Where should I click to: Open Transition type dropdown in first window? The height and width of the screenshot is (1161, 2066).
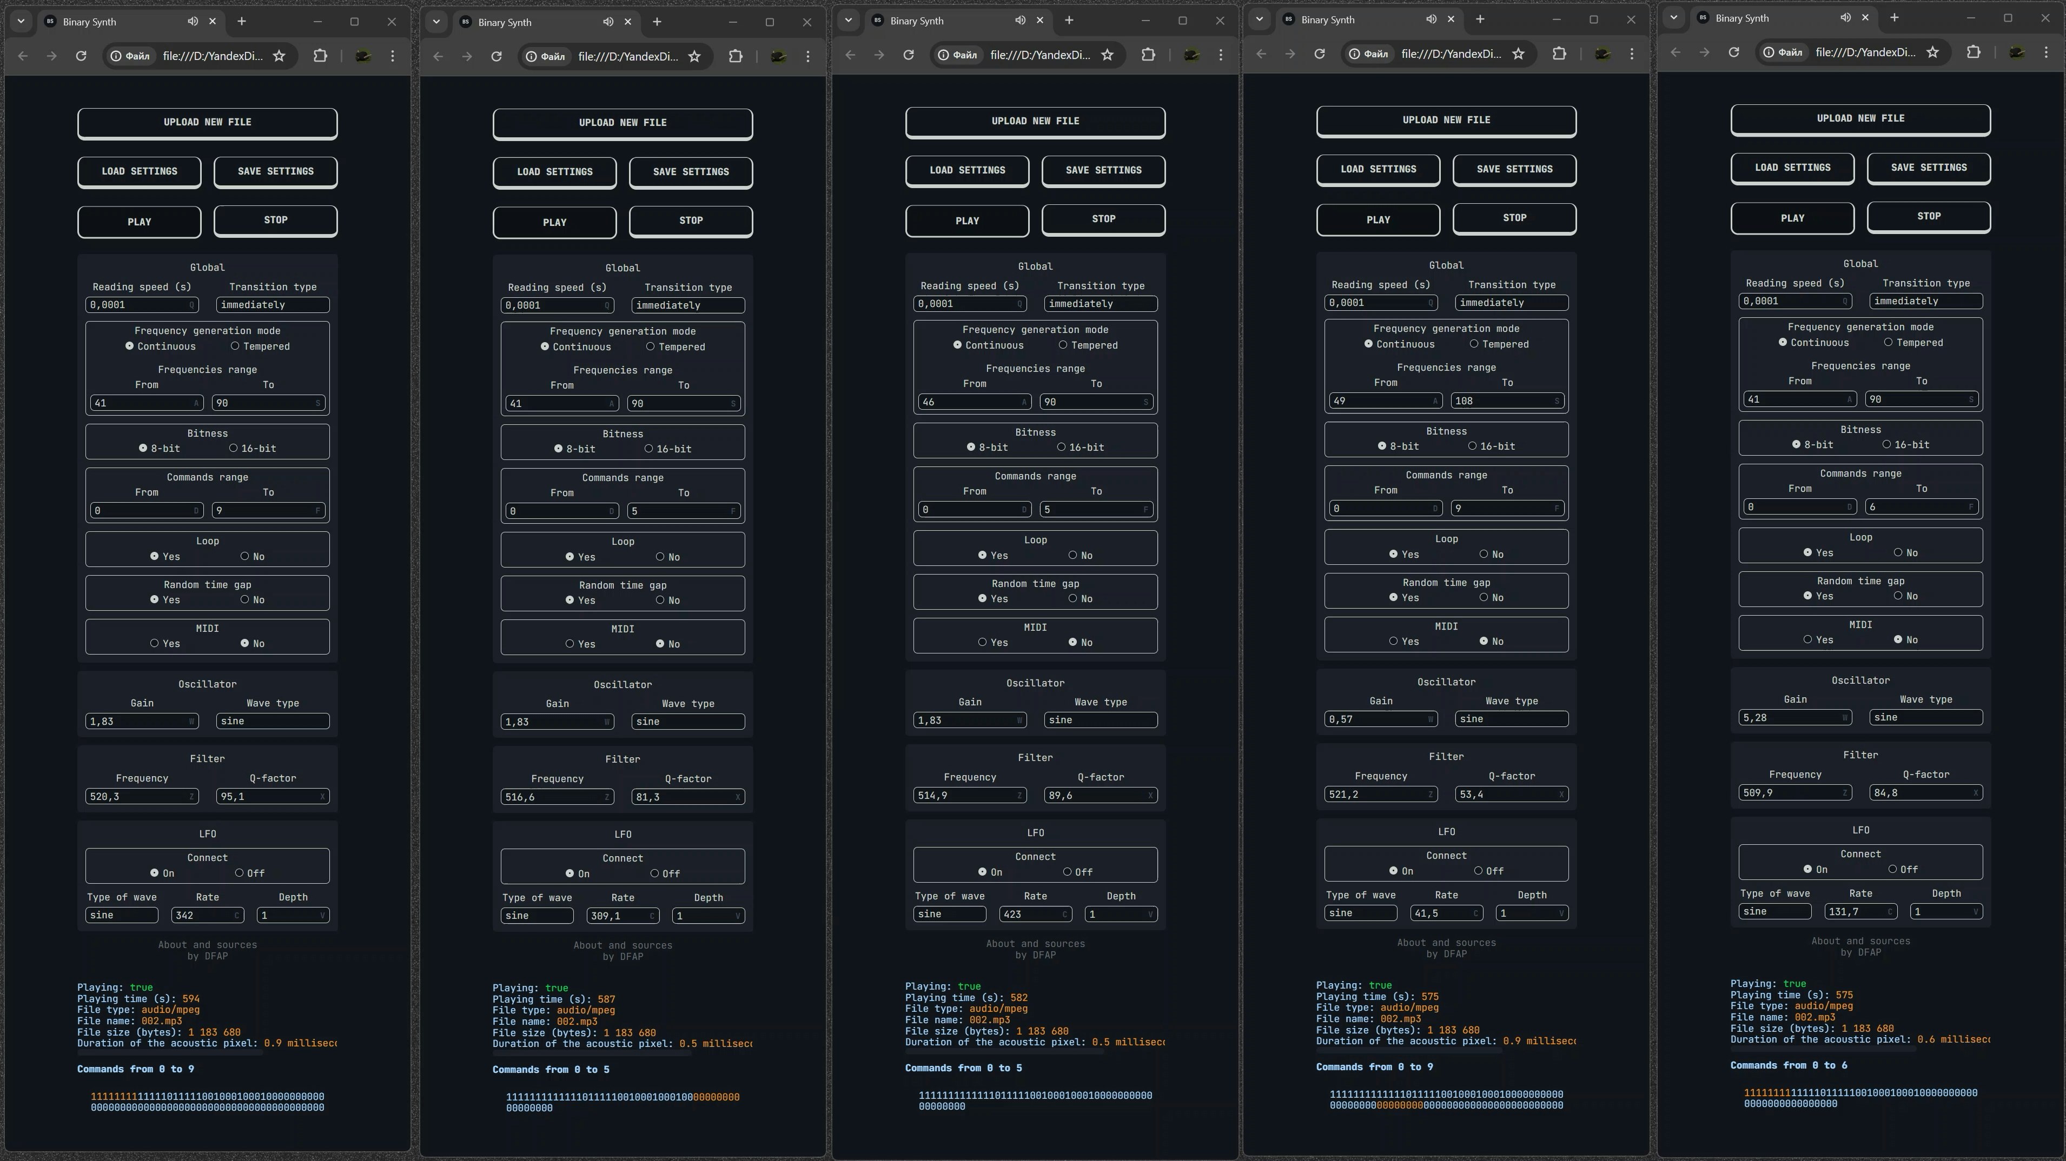pos(273,305)
